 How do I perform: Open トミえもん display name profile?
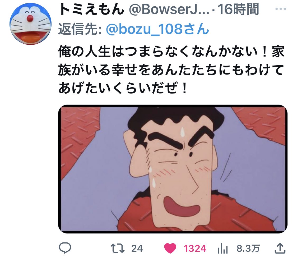pyautogui.click(x=91, y=9)
